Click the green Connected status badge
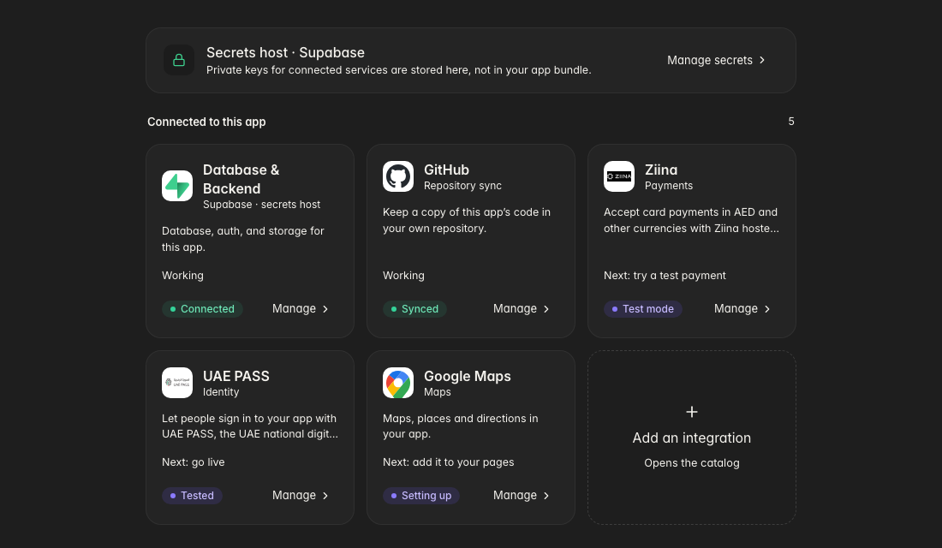Screen dimensions: 942x548 click(202, 309)
